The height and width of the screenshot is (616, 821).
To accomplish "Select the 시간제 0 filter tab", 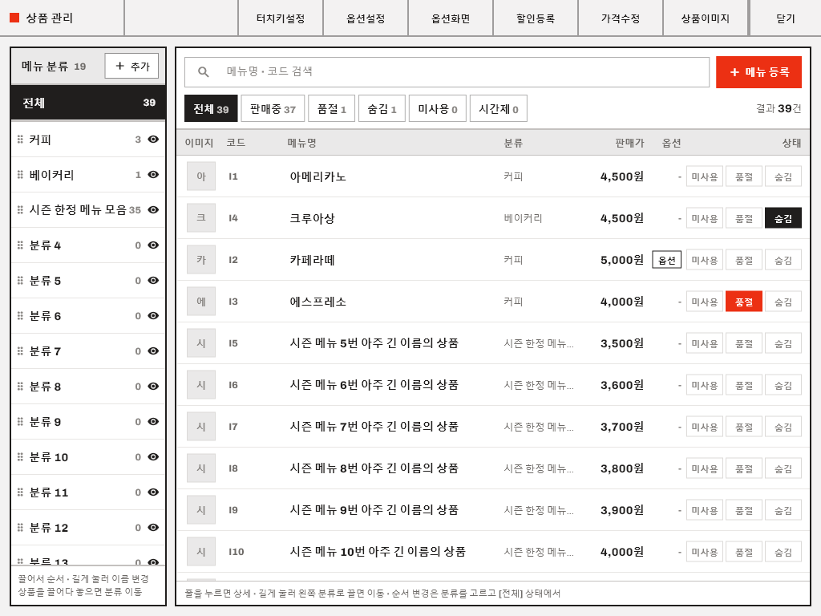I will pyautogui.click(x=499, y=109).
